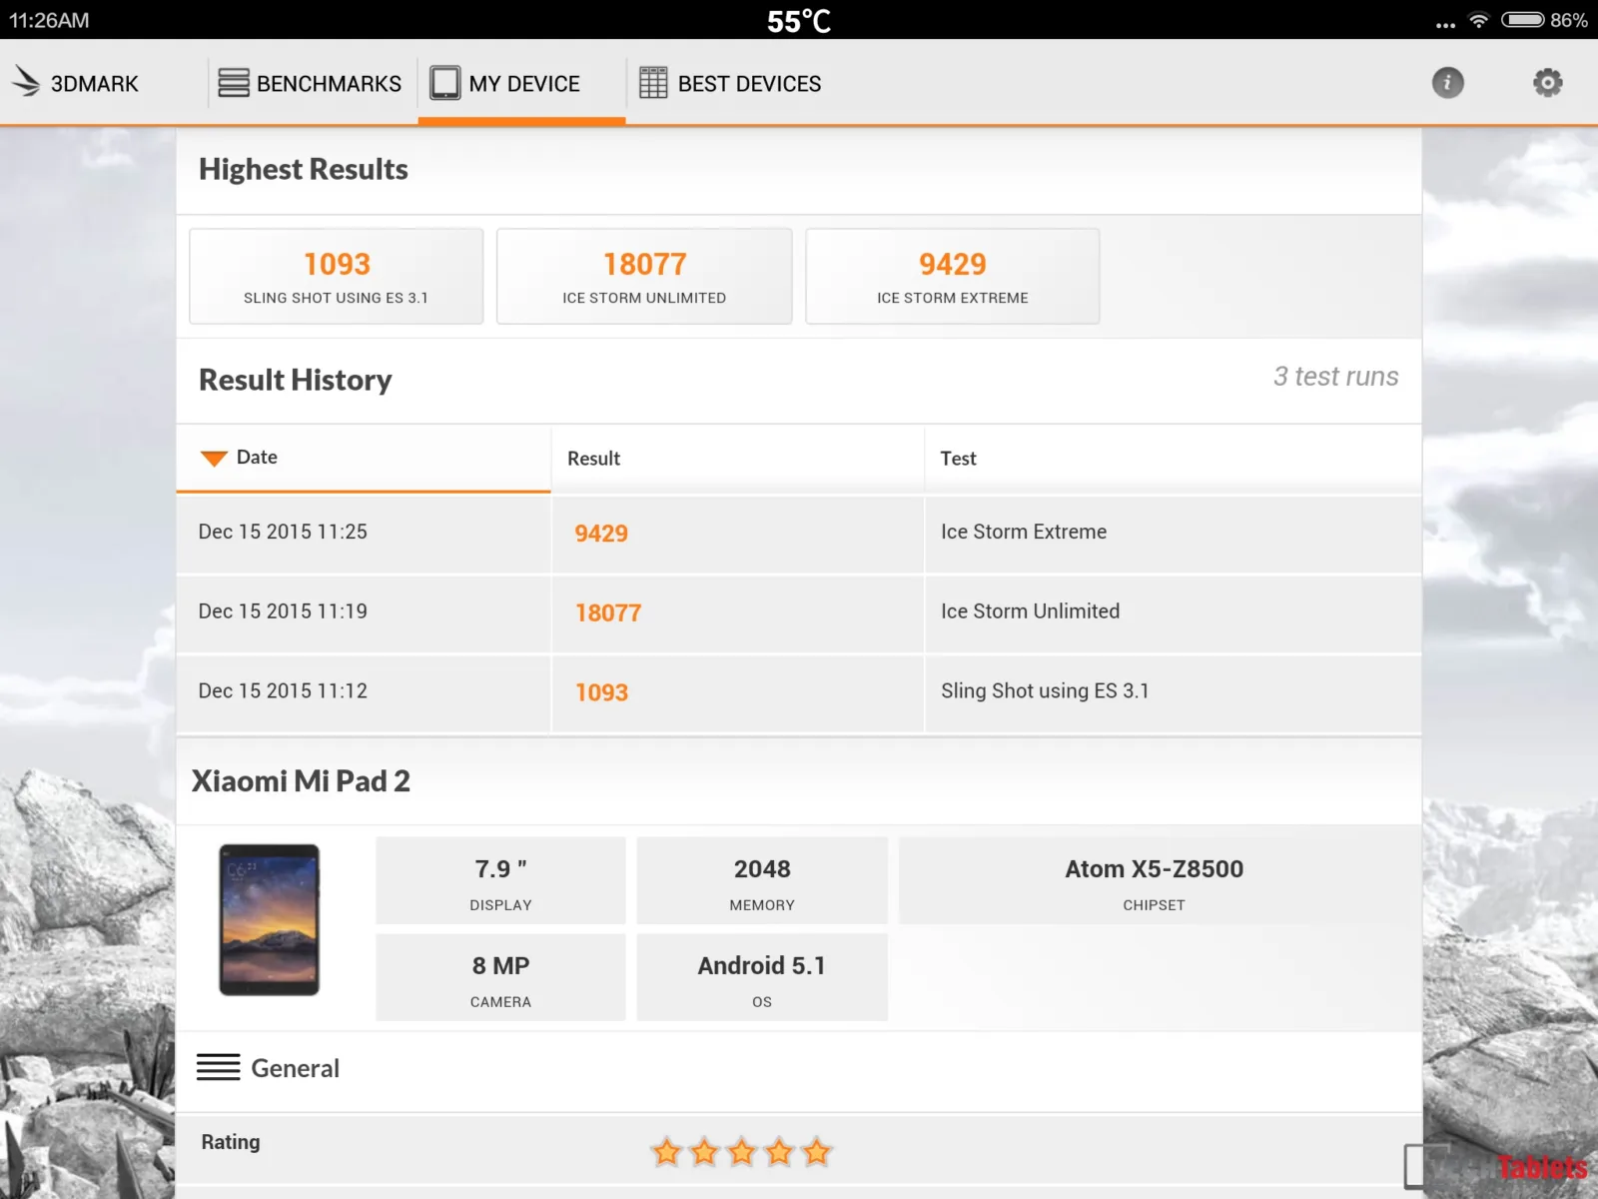1598x1199 pixels.
Task: Open settings gear icon
Action: 1547,83
